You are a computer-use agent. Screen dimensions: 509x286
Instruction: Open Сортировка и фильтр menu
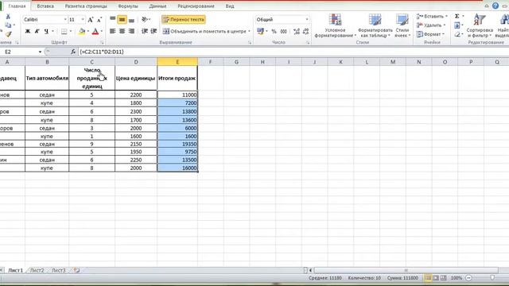(480, 26)
